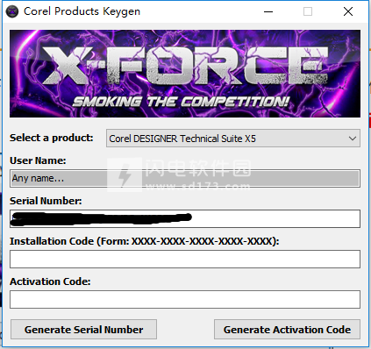Click the Serial Number field
The image size is (371, 349).
[x=185, y=218]
